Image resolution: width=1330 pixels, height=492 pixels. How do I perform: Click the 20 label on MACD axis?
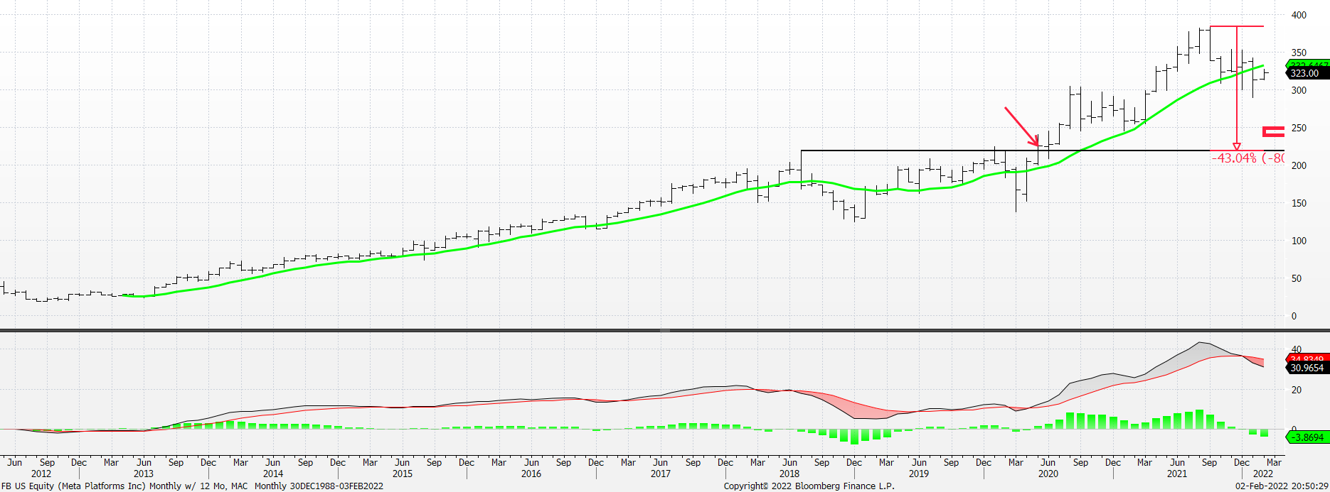pos(1297,390)
